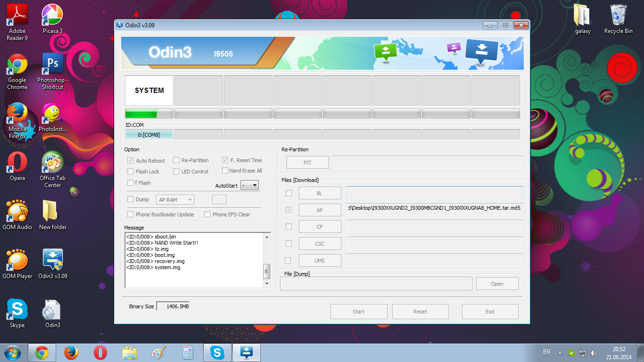Tick the checkbox beside the CSC button
This screenshot has height=362, width=644.
coord(289,244)
